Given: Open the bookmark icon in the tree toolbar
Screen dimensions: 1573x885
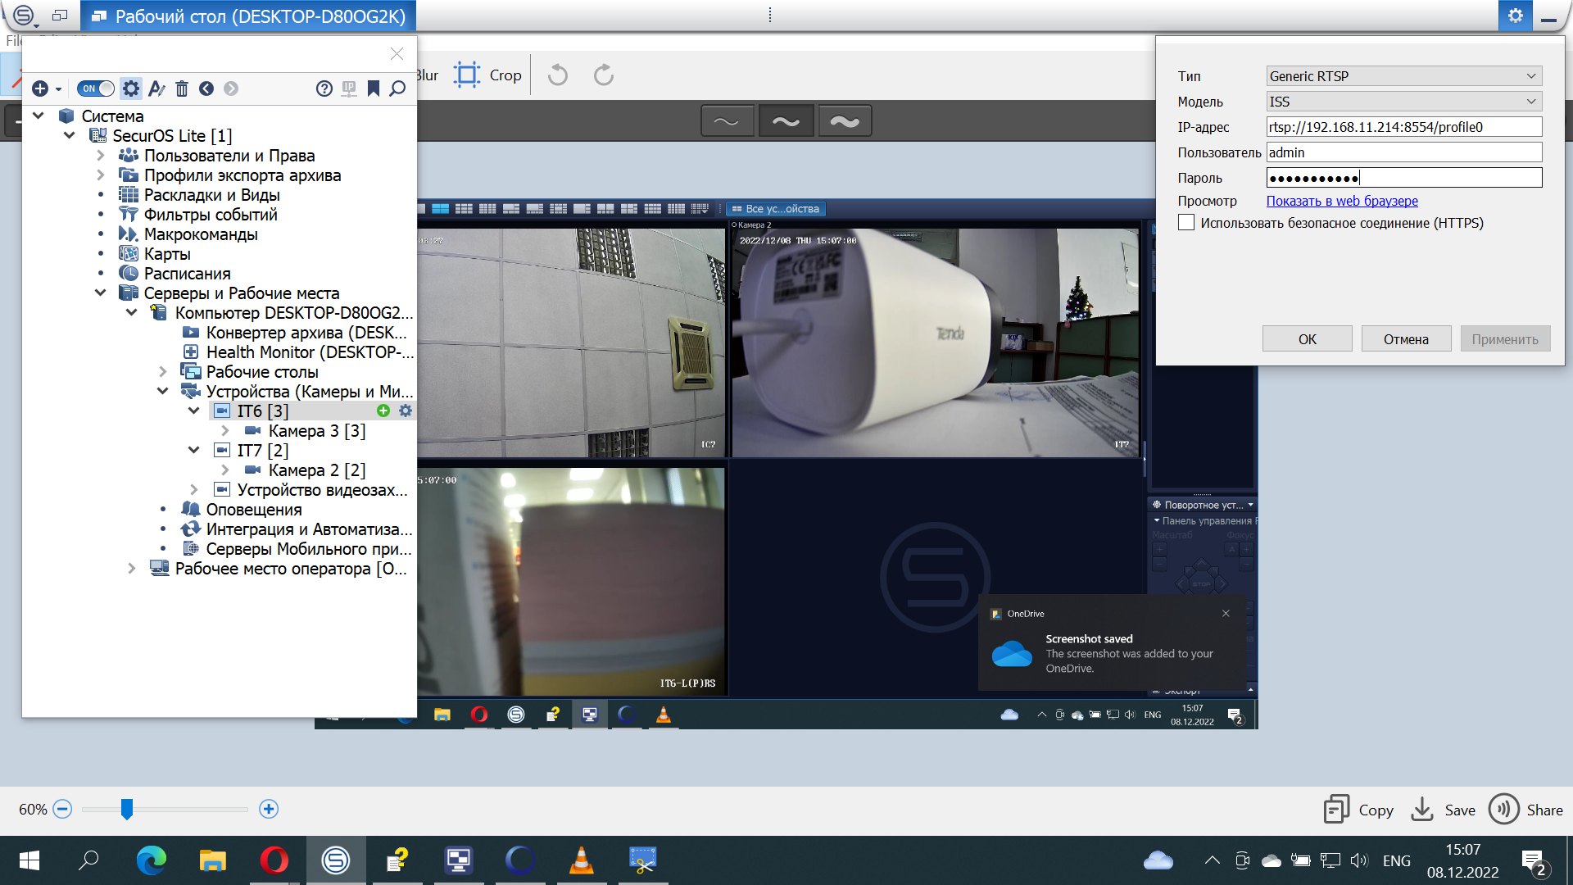Looking at the screenshot, I should [x=374, y=88].
